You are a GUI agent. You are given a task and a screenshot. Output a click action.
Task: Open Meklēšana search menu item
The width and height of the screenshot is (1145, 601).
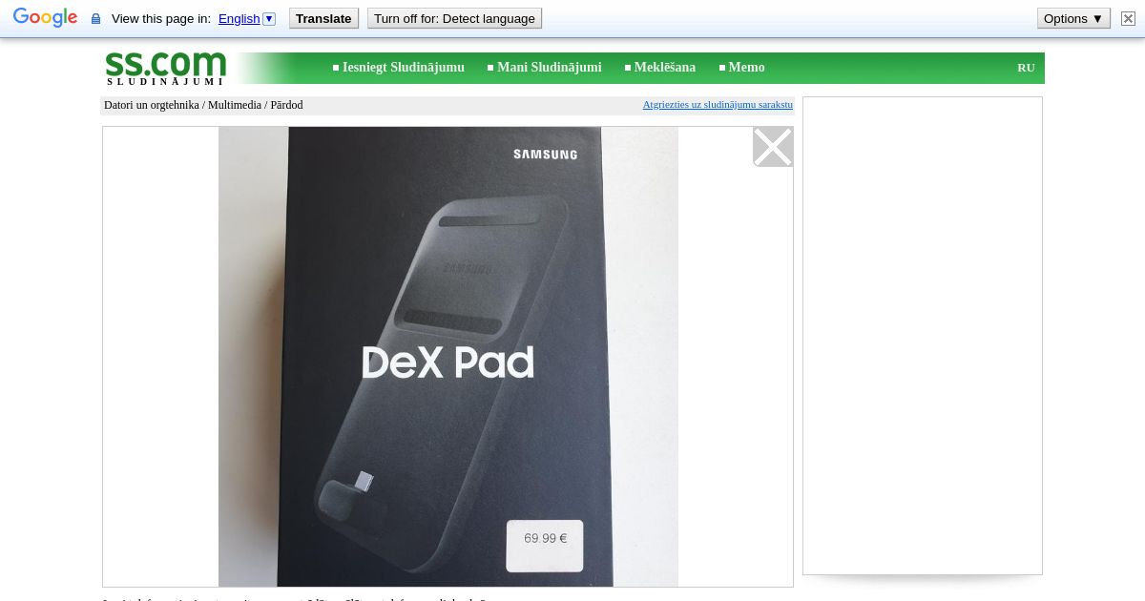click(664, 68)
